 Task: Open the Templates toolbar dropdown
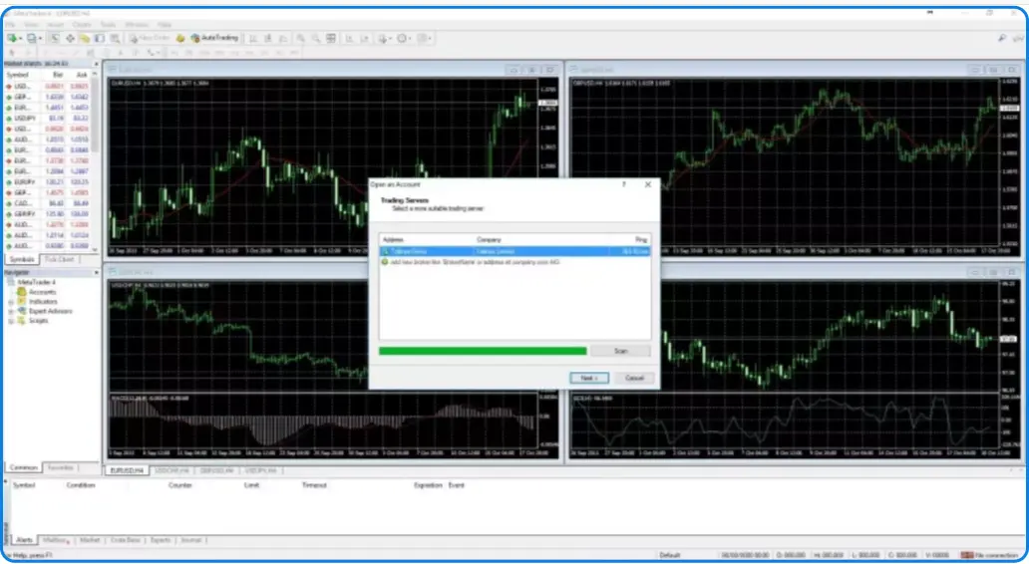pos(425,39)
